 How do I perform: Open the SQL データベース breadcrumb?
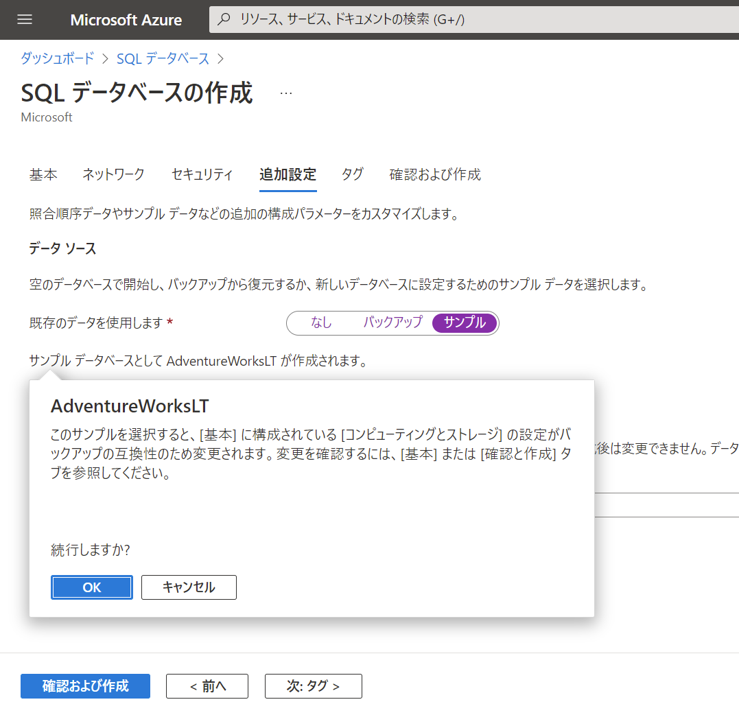point(163,58)
